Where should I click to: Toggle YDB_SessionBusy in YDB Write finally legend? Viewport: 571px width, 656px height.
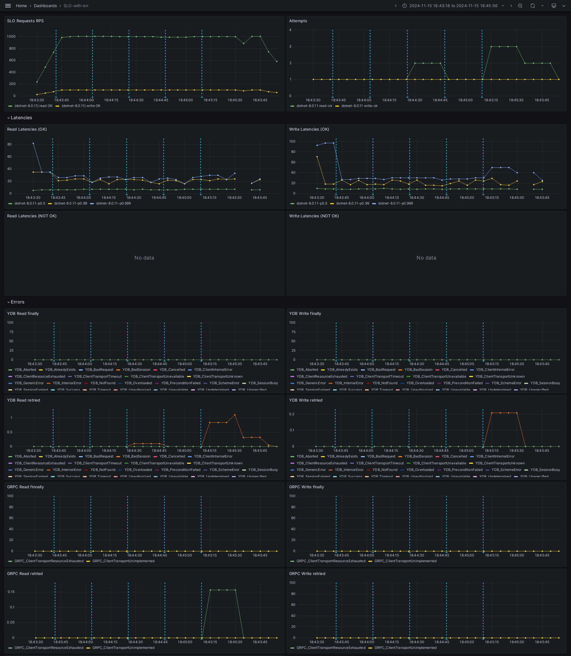point(545,383)
